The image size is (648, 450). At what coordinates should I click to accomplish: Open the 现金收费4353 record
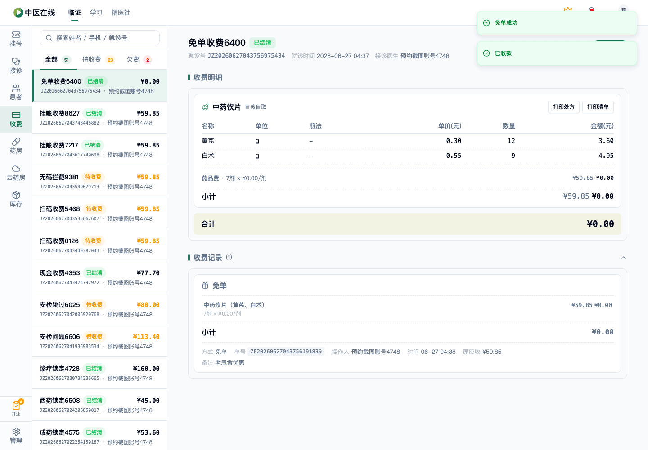tap(99, 277)
